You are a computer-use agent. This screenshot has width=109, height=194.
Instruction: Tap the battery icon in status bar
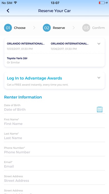click(x=102, y=3)
